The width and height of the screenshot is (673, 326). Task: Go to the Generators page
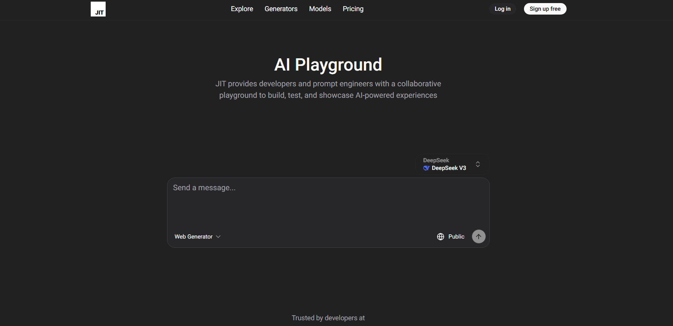[281, 9]
